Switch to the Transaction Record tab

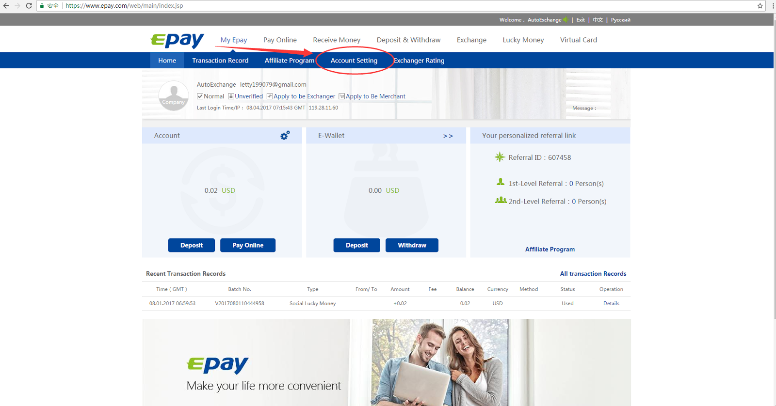click(x=220, y=60)
